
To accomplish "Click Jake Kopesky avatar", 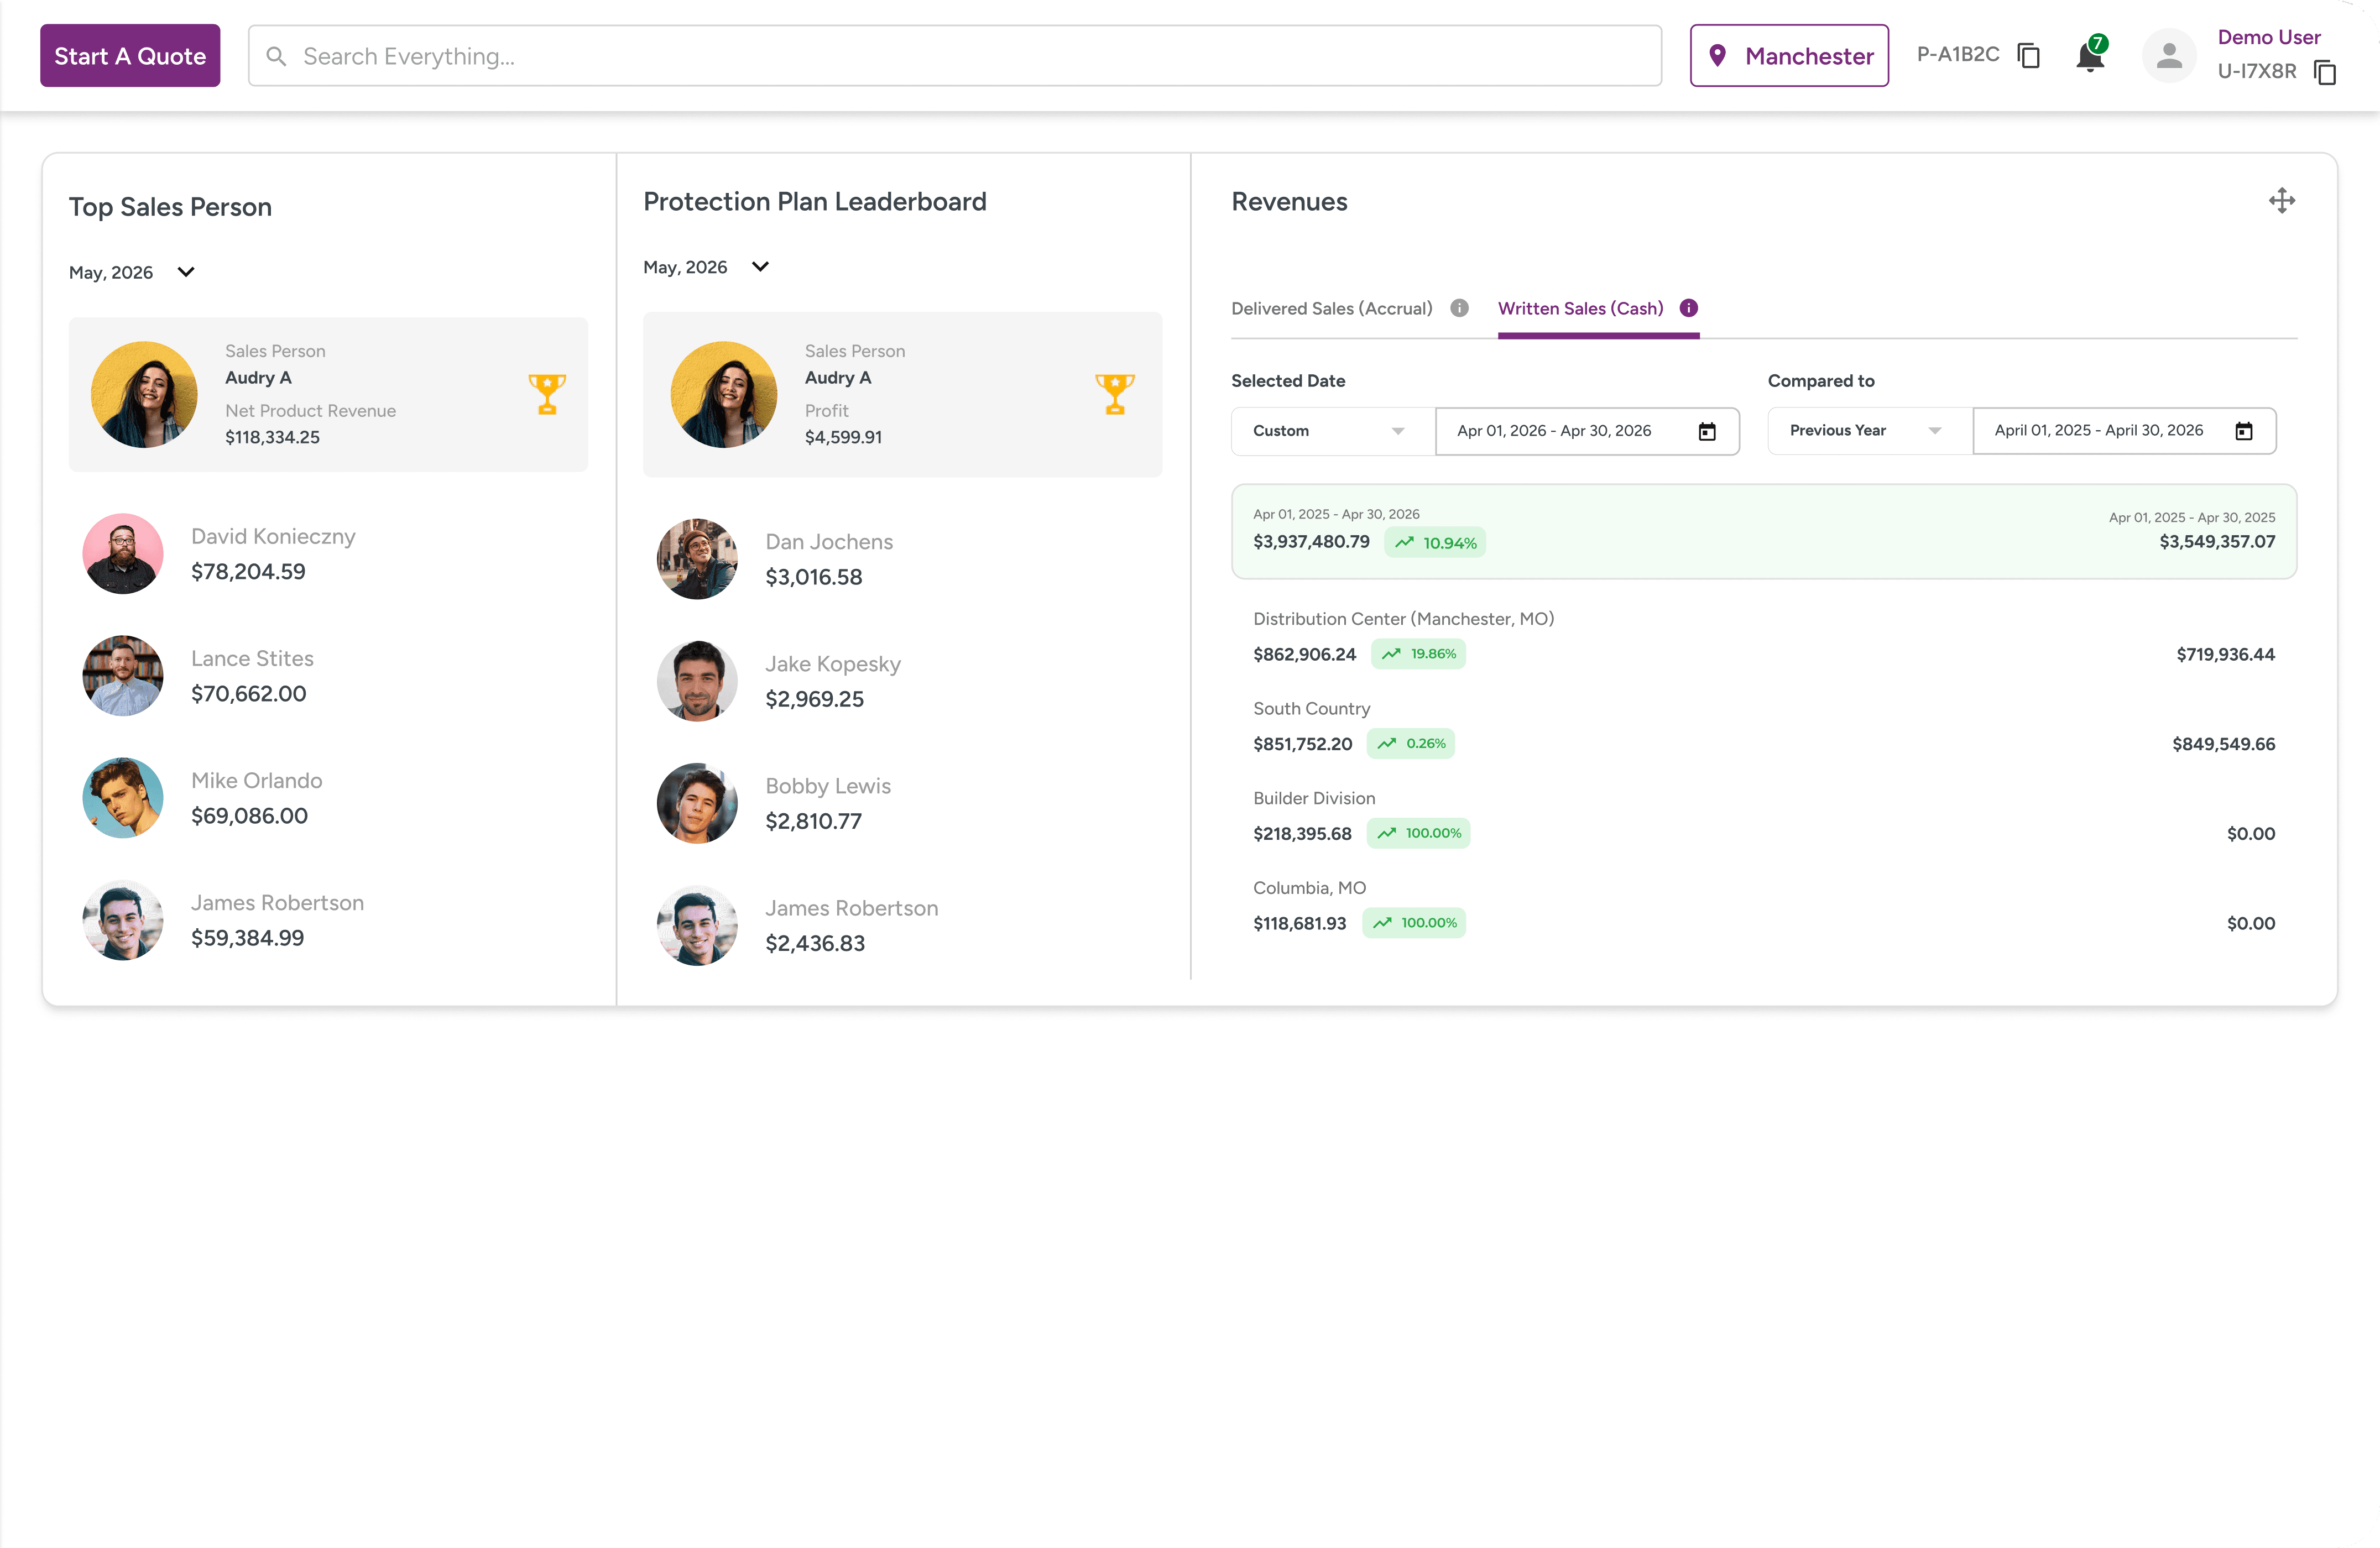I will click(x=697, y=681).
